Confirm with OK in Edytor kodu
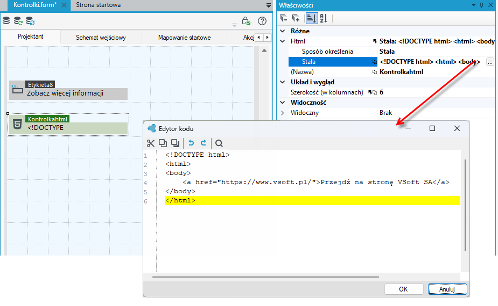This screenshot has width=498, height=306. click(403, 289)
